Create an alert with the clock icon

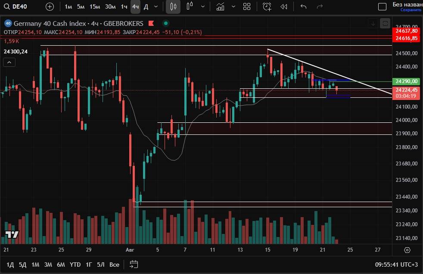(267, 6)
